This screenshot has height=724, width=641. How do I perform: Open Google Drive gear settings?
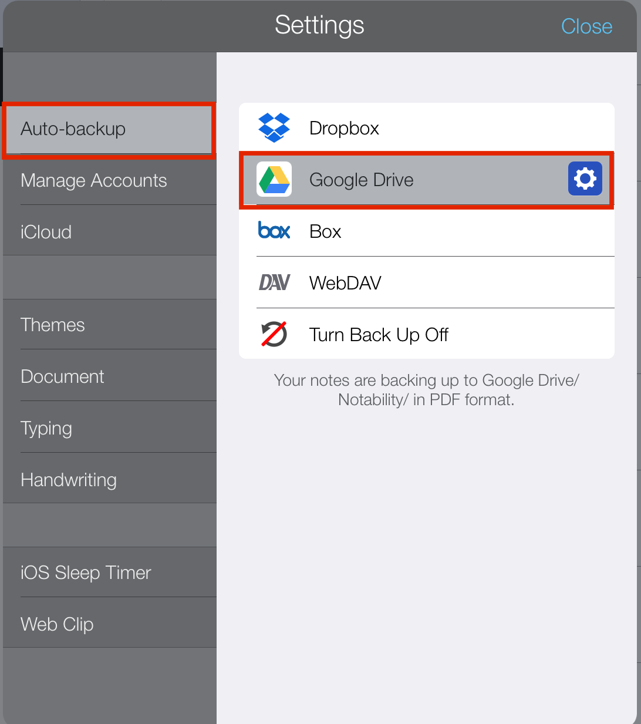tap(585, 179)
